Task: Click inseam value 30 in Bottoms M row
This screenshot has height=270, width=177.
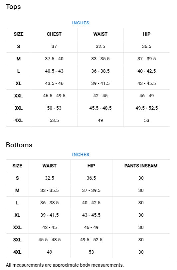Action: (x=141, y=190)
